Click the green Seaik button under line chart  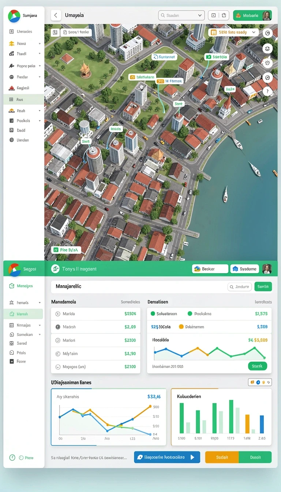coord(257,366)
